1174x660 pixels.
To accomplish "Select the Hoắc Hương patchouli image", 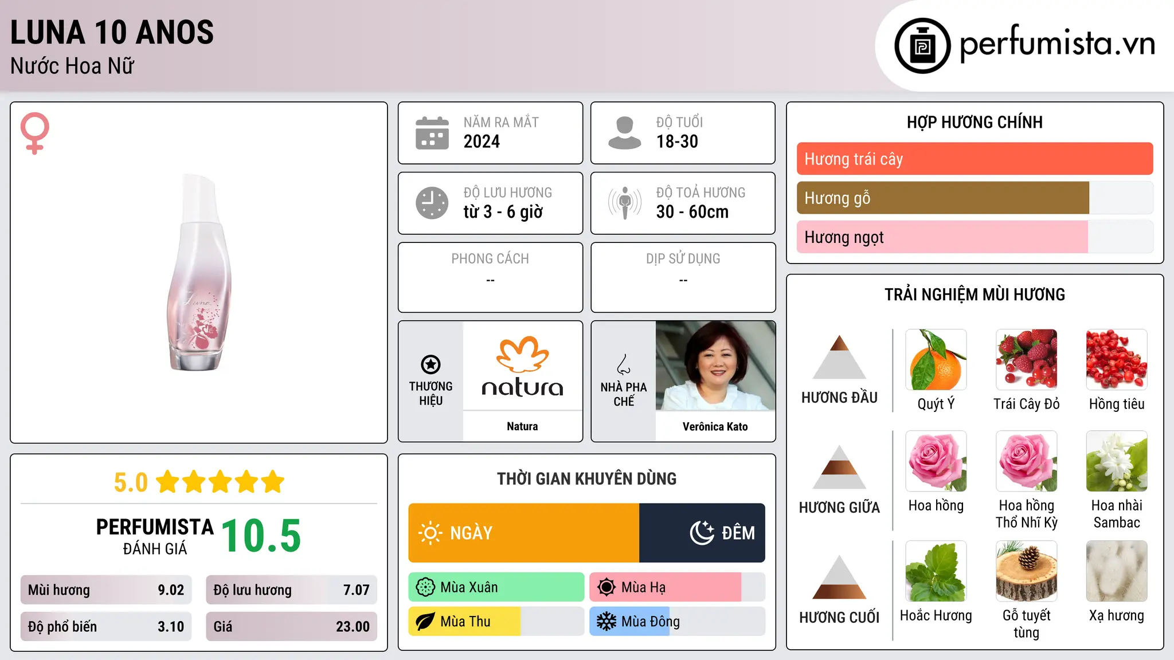I will [x=936, y=571].
